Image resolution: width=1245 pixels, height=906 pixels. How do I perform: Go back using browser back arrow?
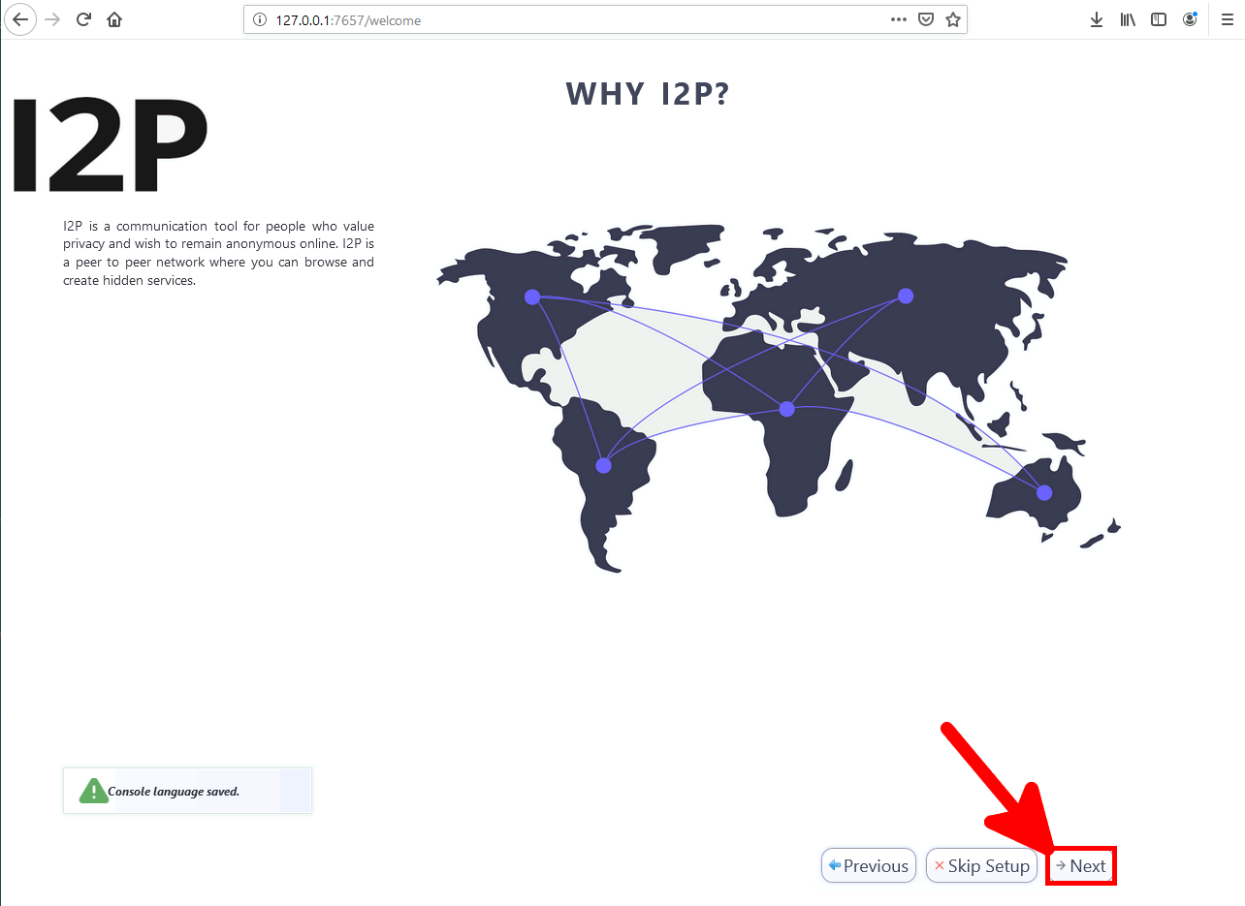(19, 19)
